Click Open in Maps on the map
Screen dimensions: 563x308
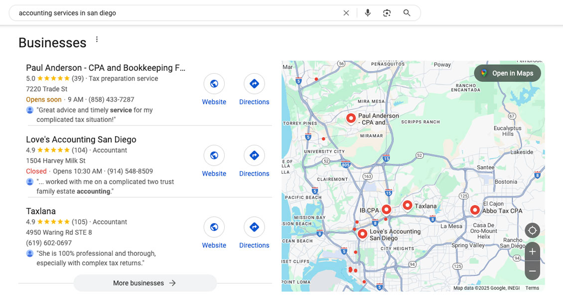pyautogui.click(x=507, y=73)
